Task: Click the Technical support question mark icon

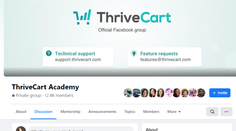Action: pyautogui.click(x=49, y=53)
